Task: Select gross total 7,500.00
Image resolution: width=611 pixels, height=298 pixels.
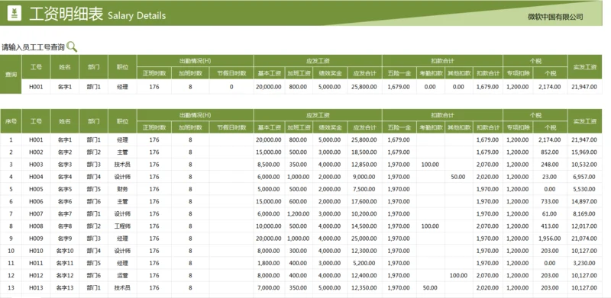Action: (364, 189)
